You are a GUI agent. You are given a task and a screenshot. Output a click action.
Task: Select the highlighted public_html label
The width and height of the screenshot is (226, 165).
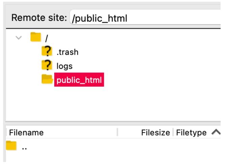click(79, 80)
